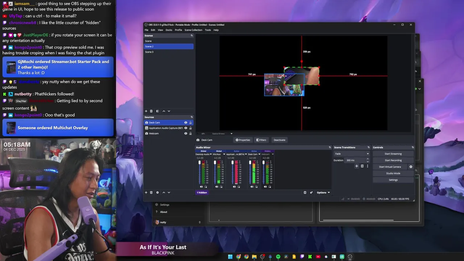Viewport: 464px width, 261px height.
Task: Open Webcam mixer channel dropdown arrow
Action: (272, 154)
